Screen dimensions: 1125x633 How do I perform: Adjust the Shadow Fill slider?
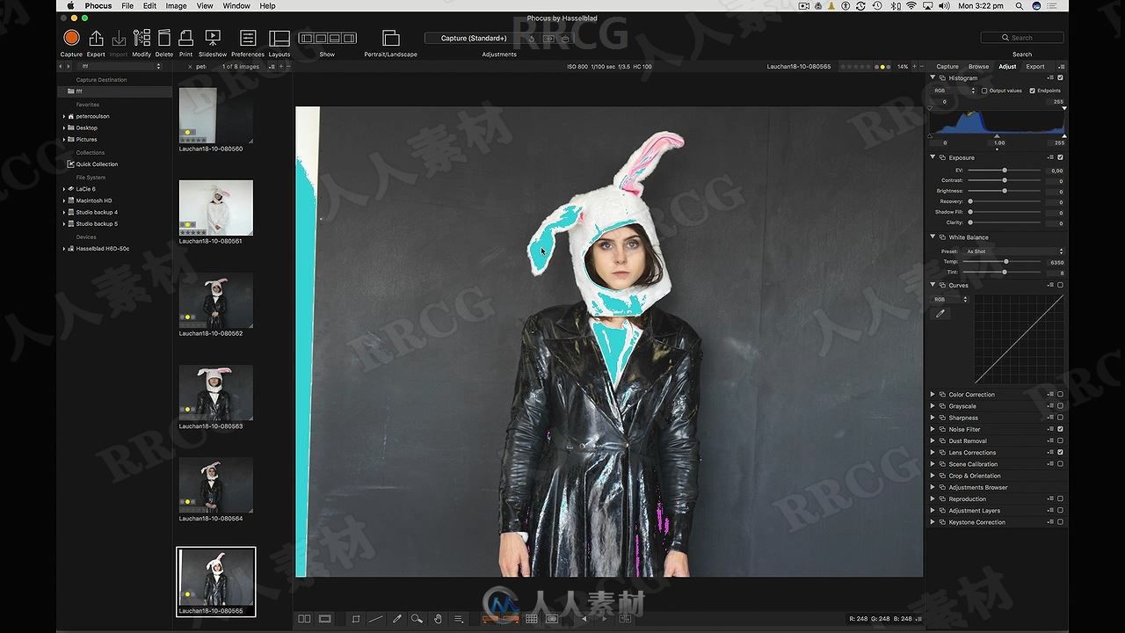[x=1005, y=212]
